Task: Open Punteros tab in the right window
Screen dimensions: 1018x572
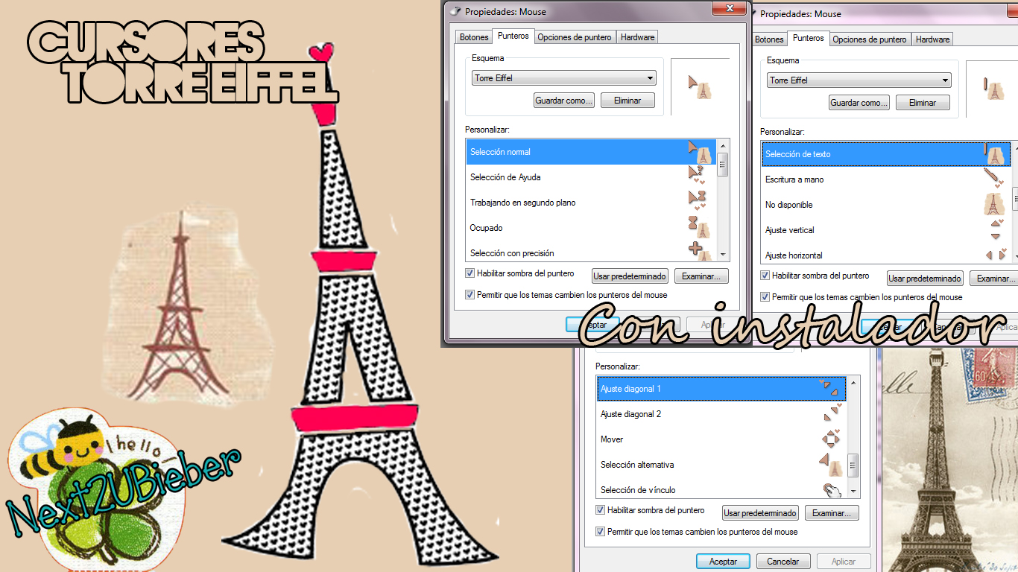Action: 808,38
